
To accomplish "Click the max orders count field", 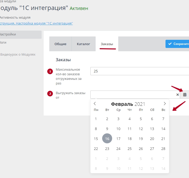I will coord(139,71).
